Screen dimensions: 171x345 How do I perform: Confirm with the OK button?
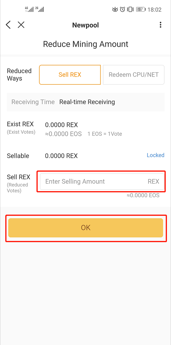85,228
